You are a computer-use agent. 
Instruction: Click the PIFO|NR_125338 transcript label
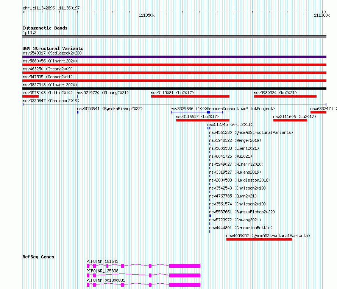[x=102, y=271]
